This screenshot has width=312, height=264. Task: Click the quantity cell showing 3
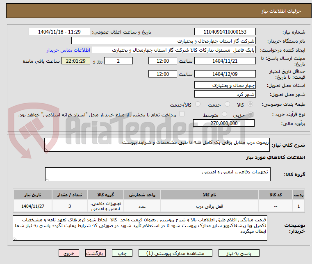coord(70,206)
